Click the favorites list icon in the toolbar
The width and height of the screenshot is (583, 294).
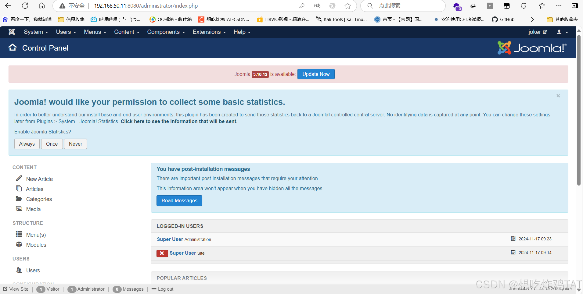(542, 6)
